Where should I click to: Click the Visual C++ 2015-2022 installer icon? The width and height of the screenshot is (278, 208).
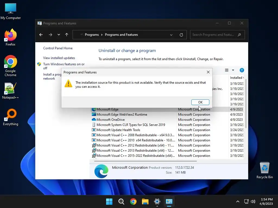click(94, 155)
